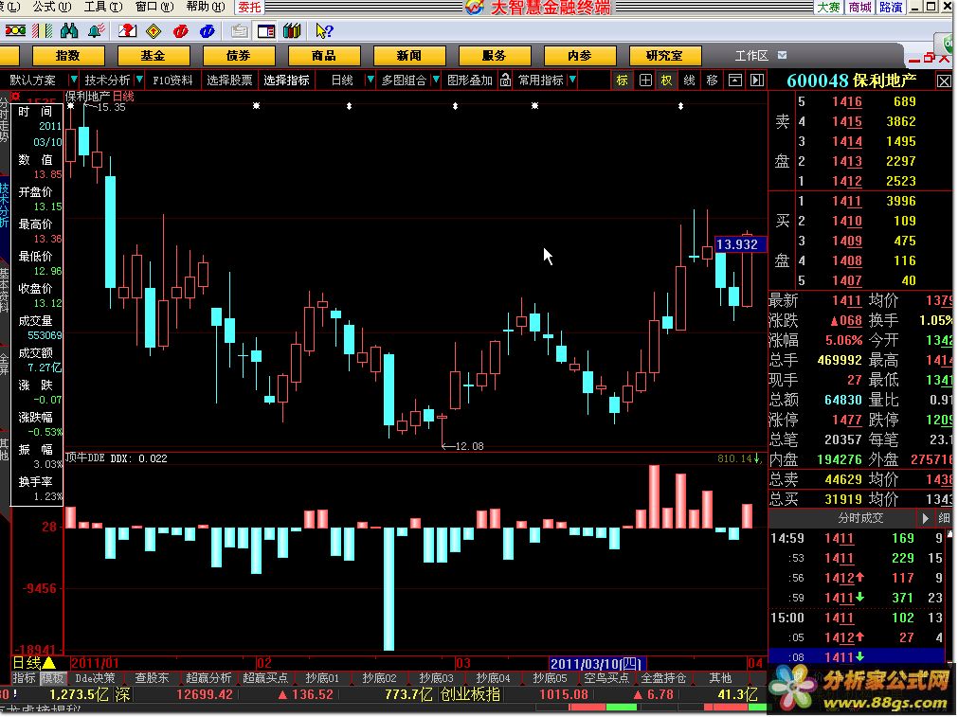The width and height of the screenshot is (958, 717).
Task: Open the binoculars search tool
Action: pyautogui.click(x=69, y=30)
